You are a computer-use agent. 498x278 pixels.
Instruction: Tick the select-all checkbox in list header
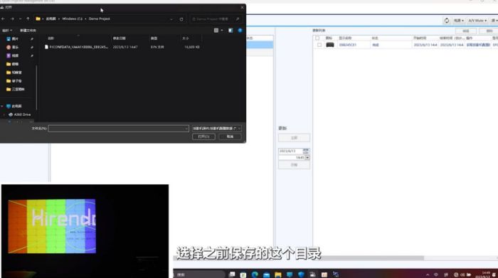pos(317,38)
